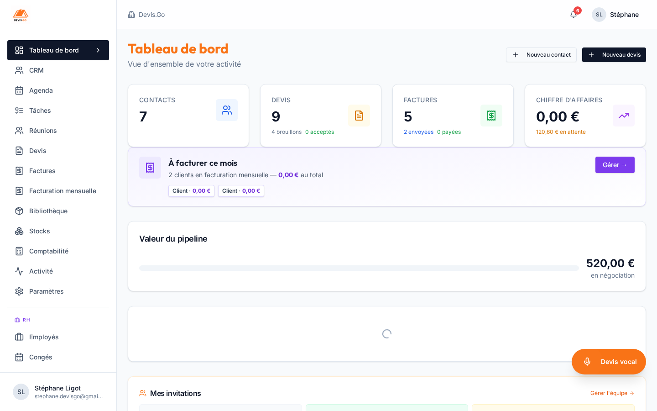Viewport: 657px width, 411px height.
Task: Create a Nouveau devis
Action: (614, 55)
